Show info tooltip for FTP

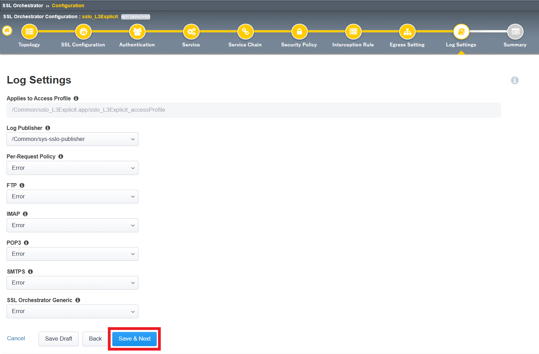click(x=22, y=185)
